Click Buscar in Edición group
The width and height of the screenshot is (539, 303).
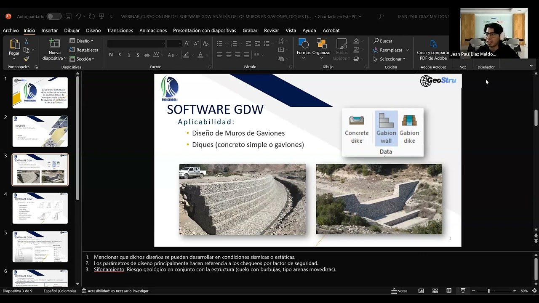383,41
